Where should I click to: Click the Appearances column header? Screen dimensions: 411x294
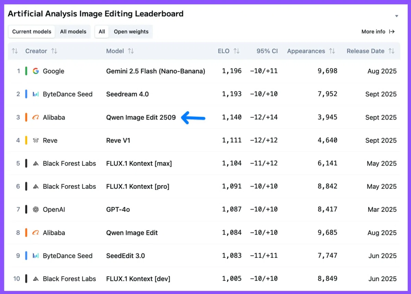306,51
